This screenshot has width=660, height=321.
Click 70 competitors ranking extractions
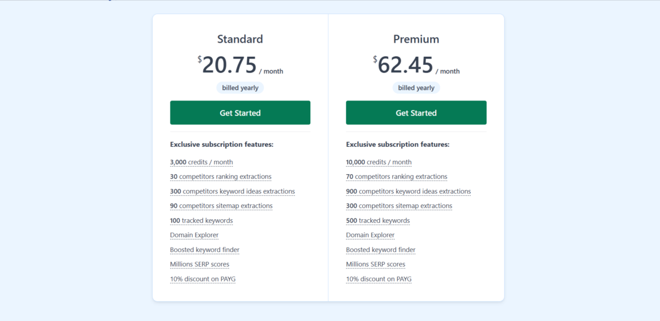pos(397,177)
